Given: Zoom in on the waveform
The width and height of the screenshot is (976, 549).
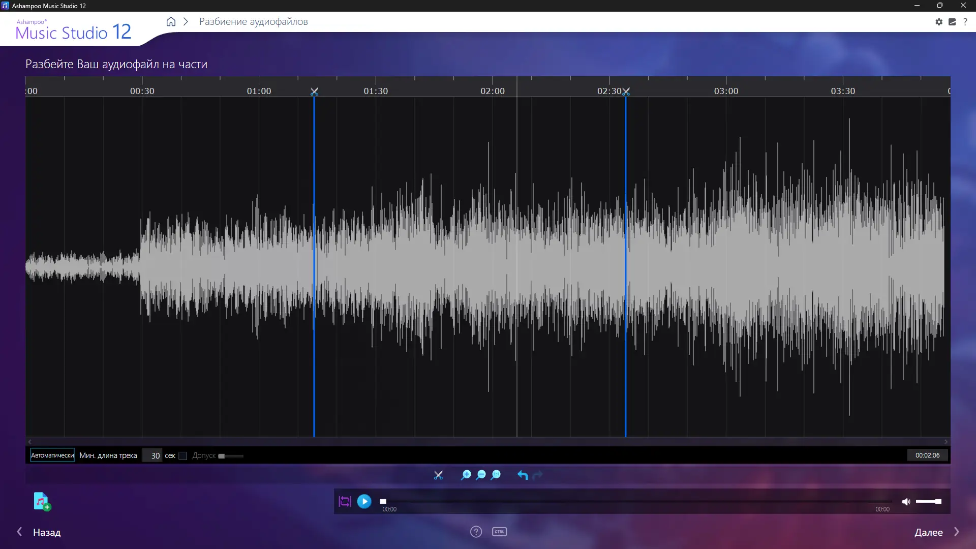Looking at the screenshot, I should 466,475.
